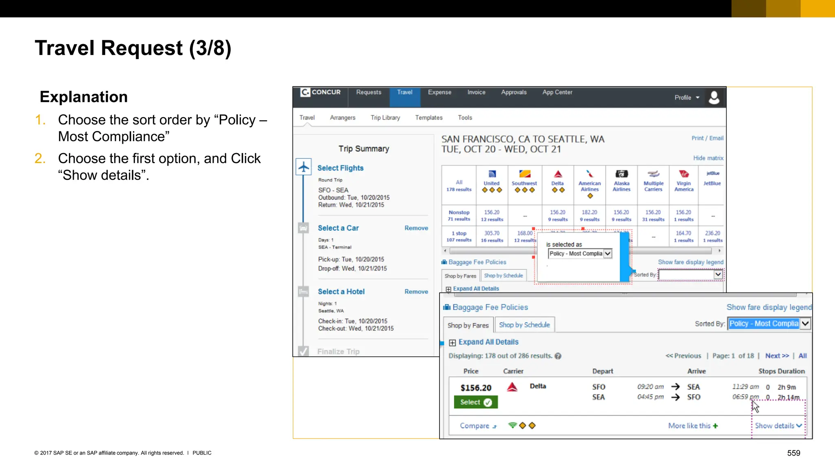Open the Policy - Most Complia dropdown in popup
835x470 pixels.
pyautogui.click(x=580, y=253)
